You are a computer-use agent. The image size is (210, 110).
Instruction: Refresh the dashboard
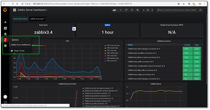tap(201, 10)
